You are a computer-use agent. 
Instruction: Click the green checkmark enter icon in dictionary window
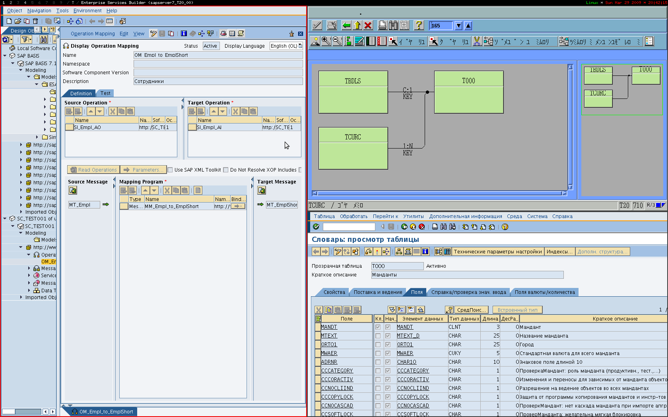[x=316, y=226]
